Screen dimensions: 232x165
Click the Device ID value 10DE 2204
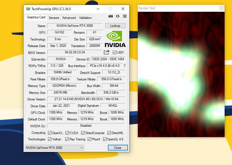[x=108, y=59]
